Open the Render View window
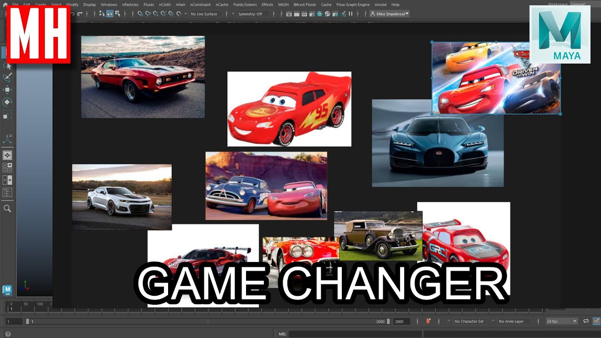The image size is (601, 338). click(289, 14)
